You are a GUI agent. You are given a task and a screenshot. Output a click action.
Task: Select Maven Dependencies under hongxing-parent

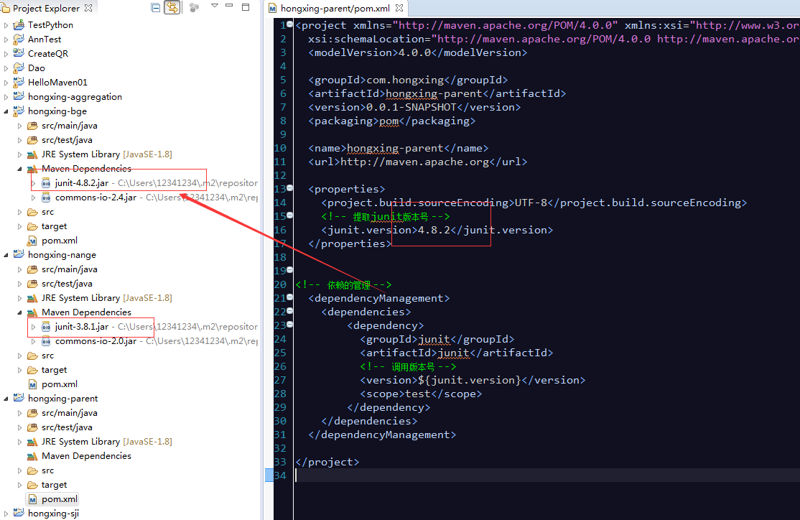pos(86,455)
